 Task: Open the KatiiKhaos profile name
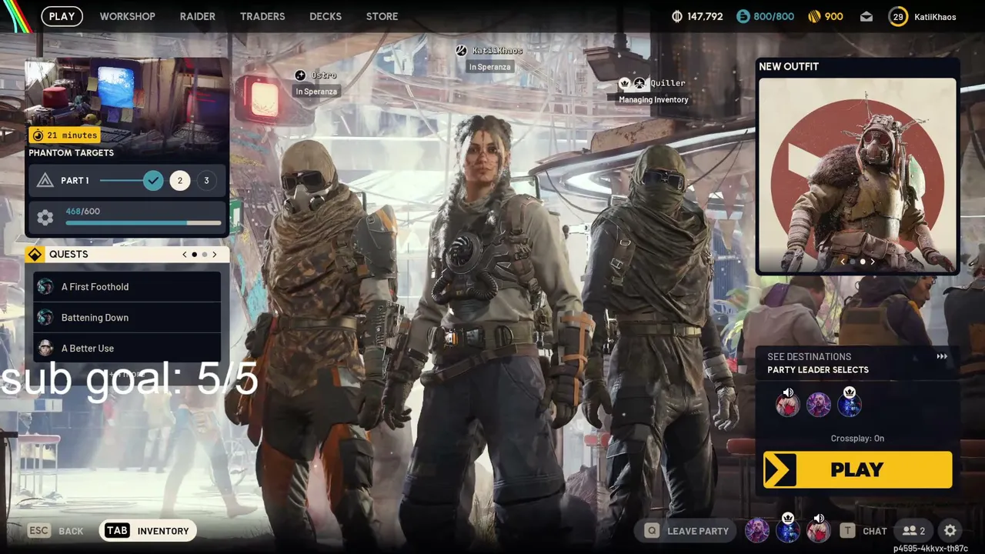(x=935, y=17)
